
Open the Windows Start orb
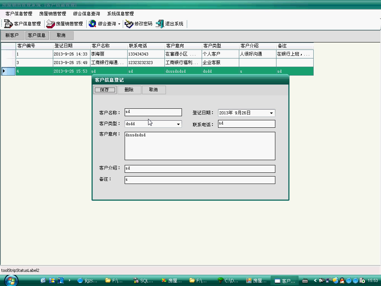point(11,281)
